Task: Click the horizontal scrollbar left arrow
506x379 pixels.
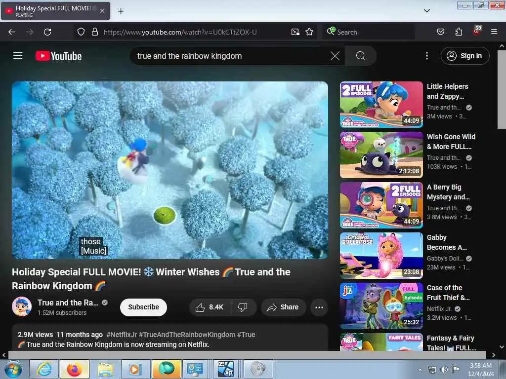Action: [x=4, y=355]
